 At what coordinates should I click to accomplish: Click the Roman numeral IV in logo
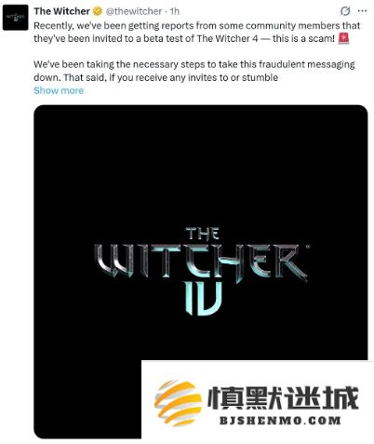tap(204, 298)
